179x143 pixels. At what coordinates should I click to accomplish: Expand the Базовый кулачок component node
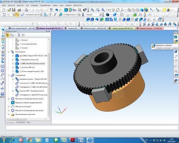coord(13,60)
